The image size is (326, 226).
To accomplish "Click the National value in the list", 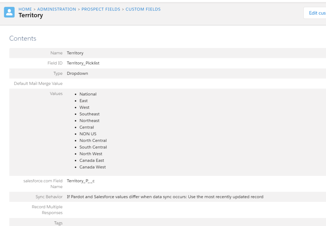I will coord(88,94).
